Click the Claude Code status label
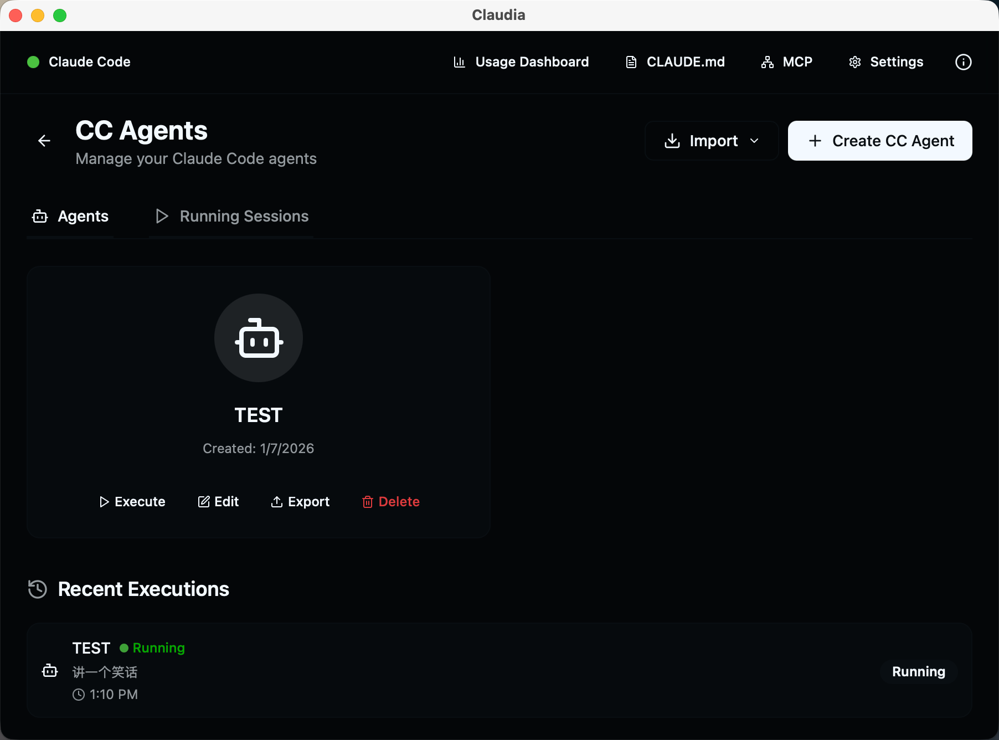The height and width of the screenshot is (740, 999). point(90,62)
